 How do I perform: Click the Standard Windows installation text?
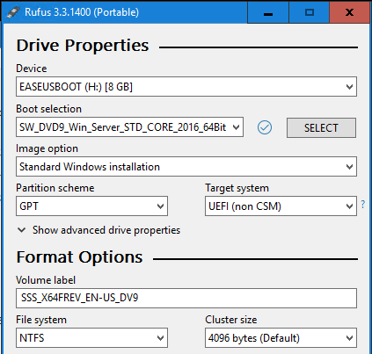point(90,167)
